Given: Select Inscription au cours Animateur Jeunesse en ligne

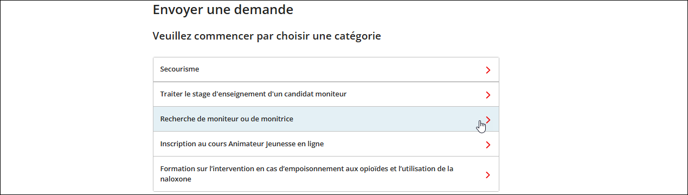Looking at the screenshot, I should tap(326, 144).
